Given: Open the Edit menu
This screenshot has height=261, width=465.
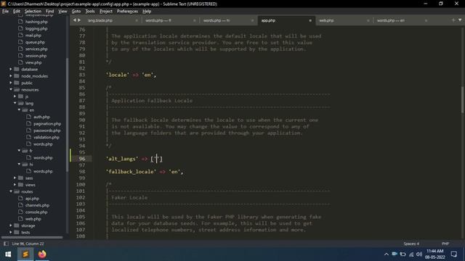Looking at the screenshot, I should click(x=16, y=12).
